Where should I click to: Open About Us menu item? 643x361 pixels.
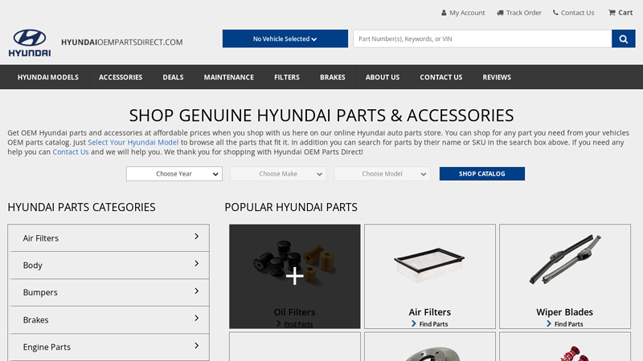pos(383,77)
